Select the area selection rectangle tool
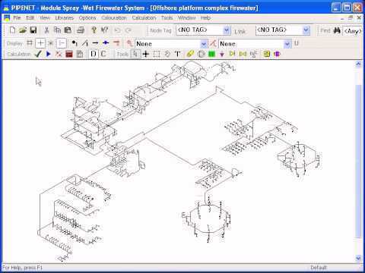 pos(157,54)
